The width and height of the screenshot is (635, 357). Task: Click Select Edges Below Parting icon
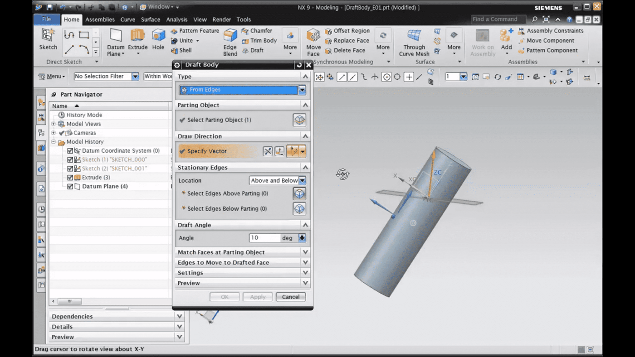pos(299,209)
